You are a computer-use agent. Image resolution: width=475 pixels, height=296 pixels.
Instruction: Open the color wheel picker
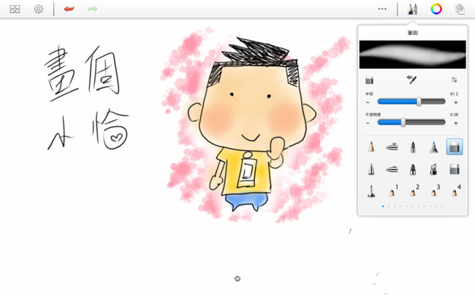click(436, 9)
